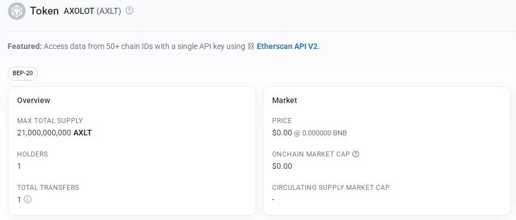Click the holders count under HOLDERS
The height and width of the screenshot is (220, 516).
(x=19, y=166)
